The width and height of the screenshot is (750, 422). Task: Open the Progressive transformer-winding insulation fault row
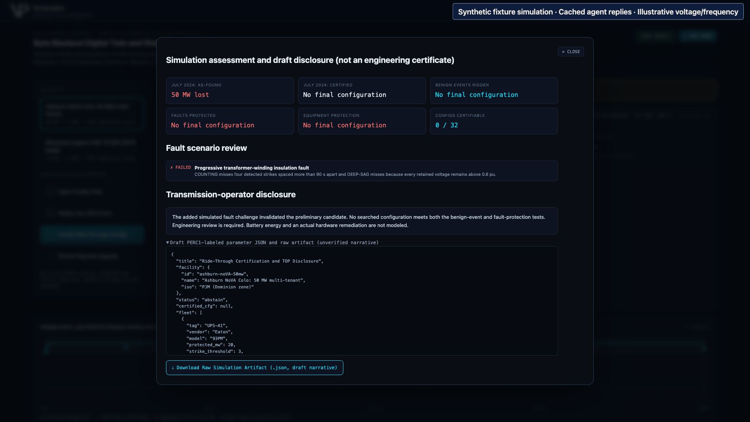coord(362,171)
